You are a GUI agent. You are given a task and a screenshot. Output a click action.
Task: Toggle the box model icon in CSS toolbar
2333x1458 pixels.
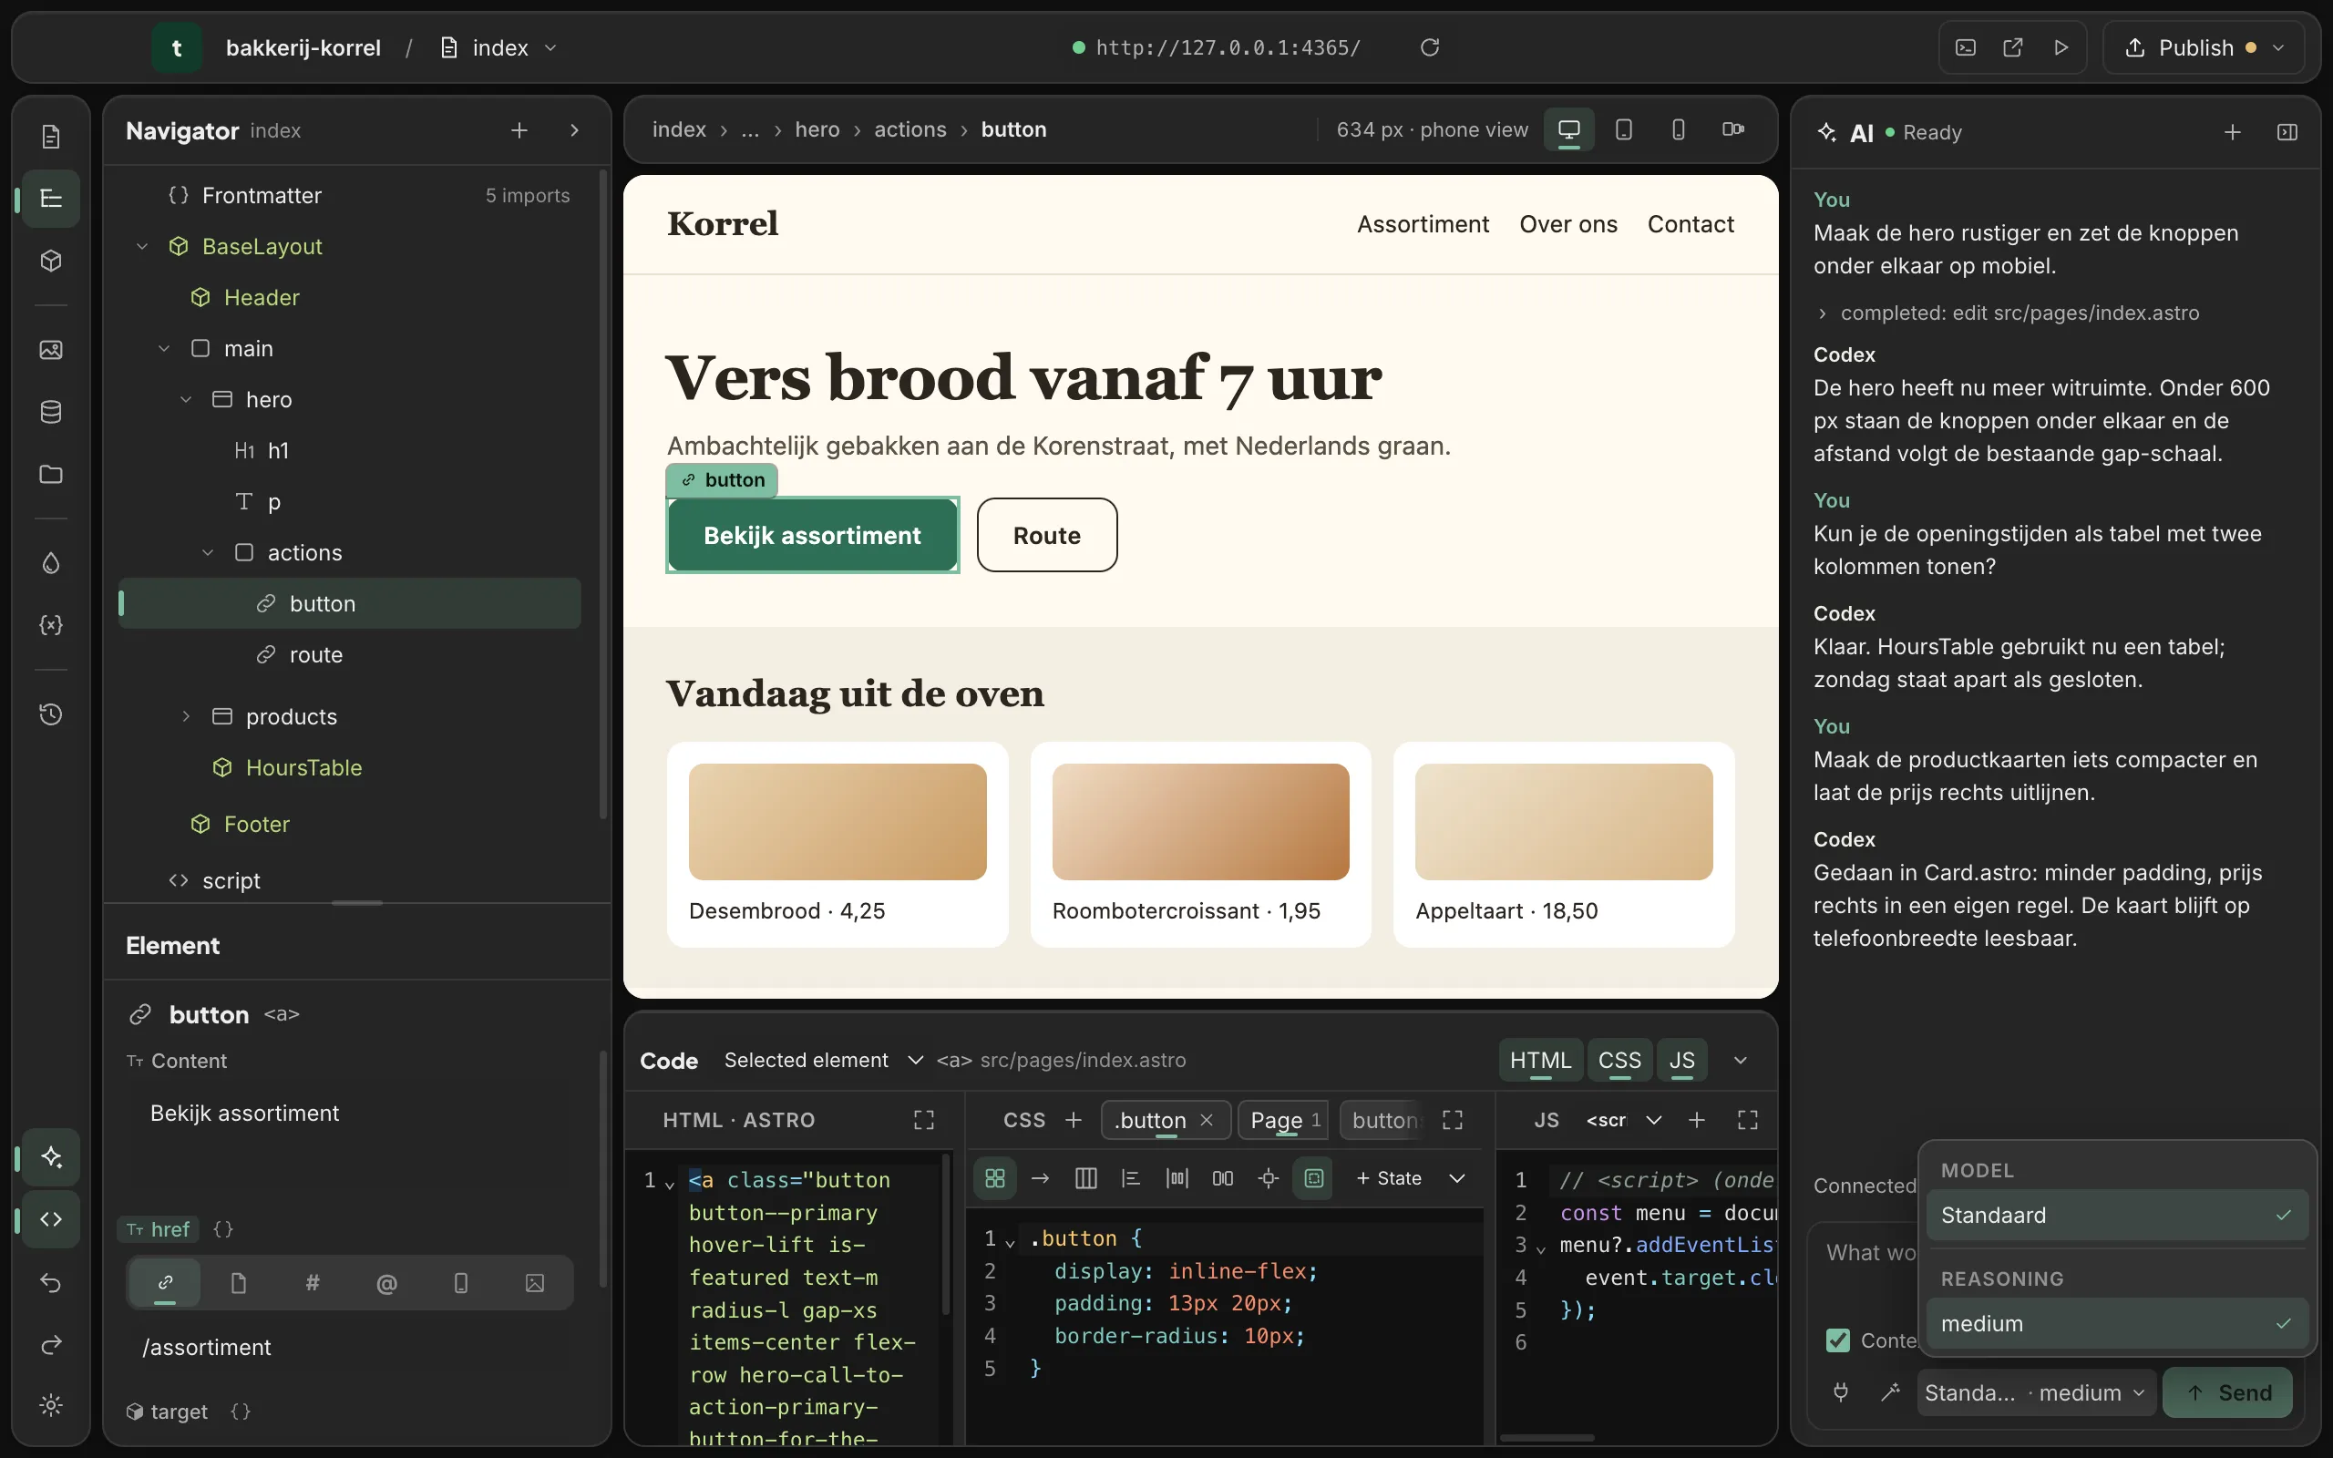1313,1177
